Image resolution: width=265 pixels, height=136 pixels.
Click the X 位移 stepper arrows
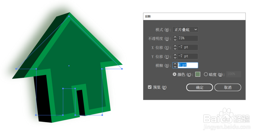(175, 47)
